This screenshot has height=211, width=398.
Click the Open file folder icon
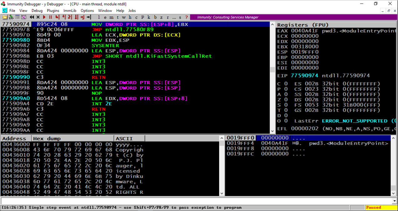click(5, 17)
